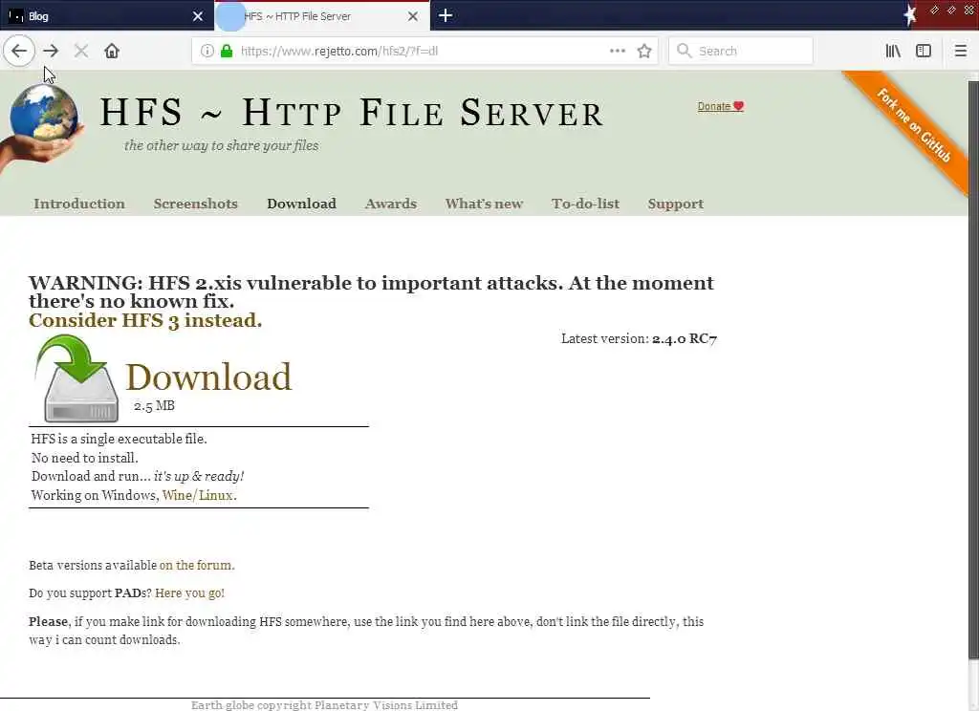Click the '2.4.0 RC7' version text

click(x=685, y=339)
